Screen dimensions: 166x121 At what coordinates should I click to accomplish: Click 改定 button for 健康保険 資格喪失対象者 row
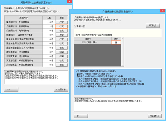61,35
